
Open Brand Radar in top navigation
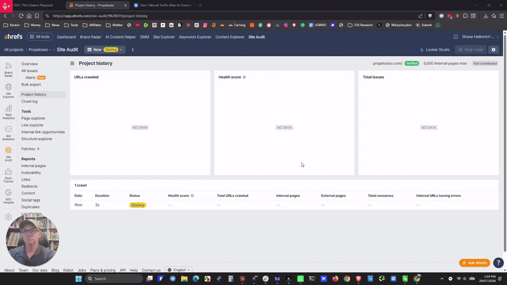(91, 37)
